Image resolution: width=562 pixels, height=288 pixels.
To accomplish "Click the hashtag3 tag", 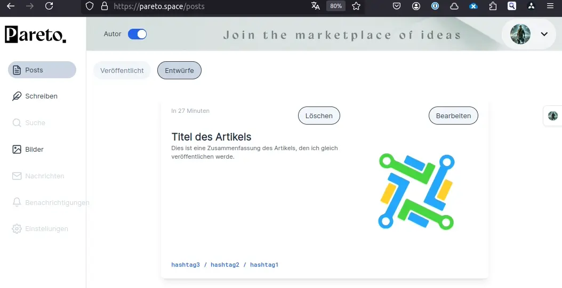I will click(186, 265).
